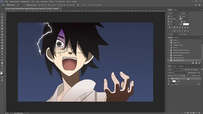Toggle visibility of Фон background layer
Screen dimensions: 203x114
click(x=169, y=84)
